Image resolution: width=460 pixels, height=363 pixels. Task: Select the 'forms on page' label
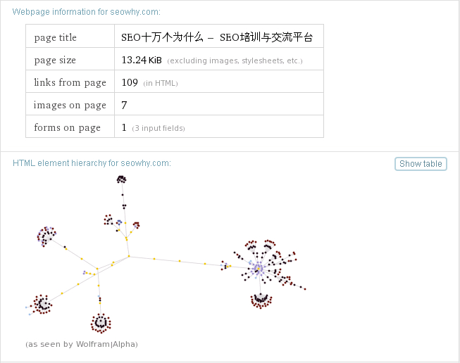(x=67, y=127)
